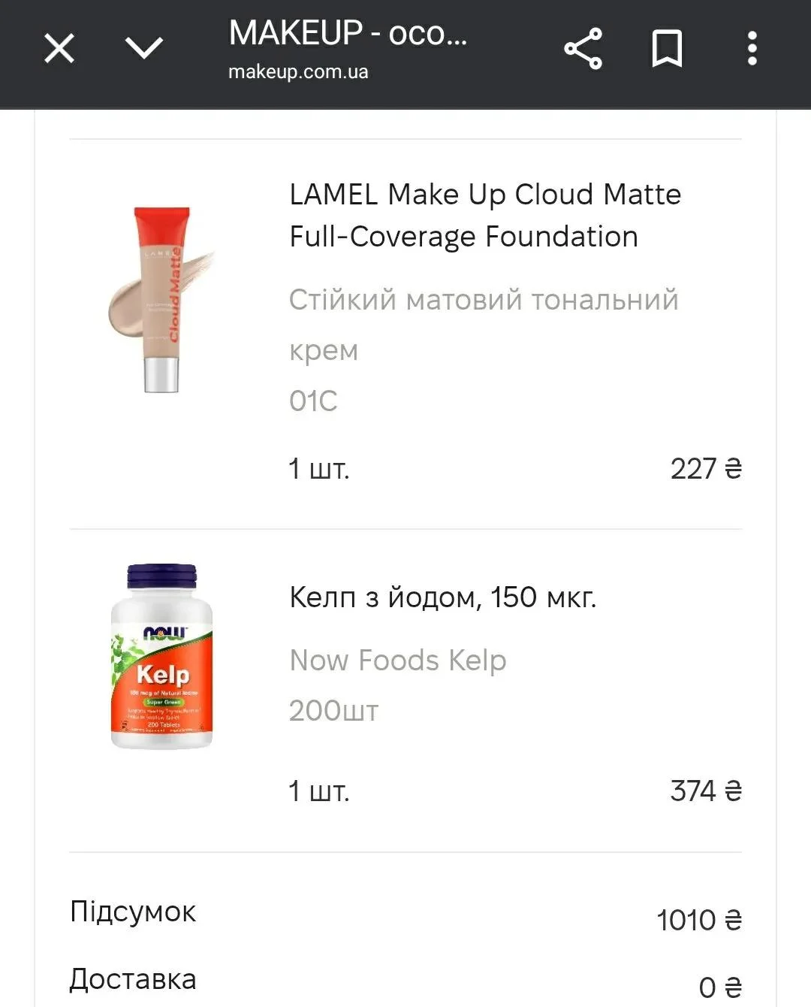This screenshot has height=1007, width=811.
Task: Tap the MAKEUP page title
Action: coord(348,34)
